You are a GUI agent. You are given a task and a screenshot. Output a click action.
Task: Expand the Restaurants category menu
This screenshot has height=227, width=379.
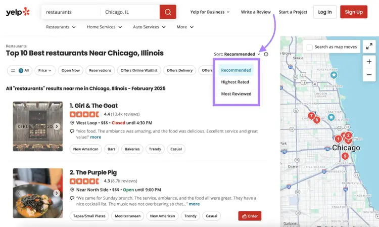point(61,27)
